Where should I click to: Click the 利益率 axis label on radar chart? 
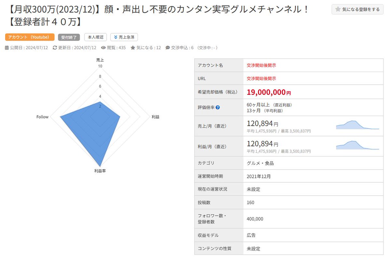[100, 171]
